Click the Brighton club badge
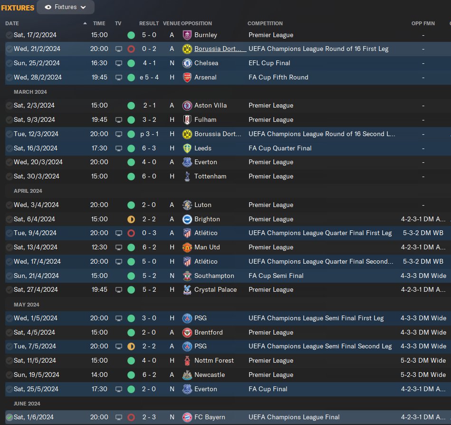This screenshot has width=451, height=425. coord(187,219)
